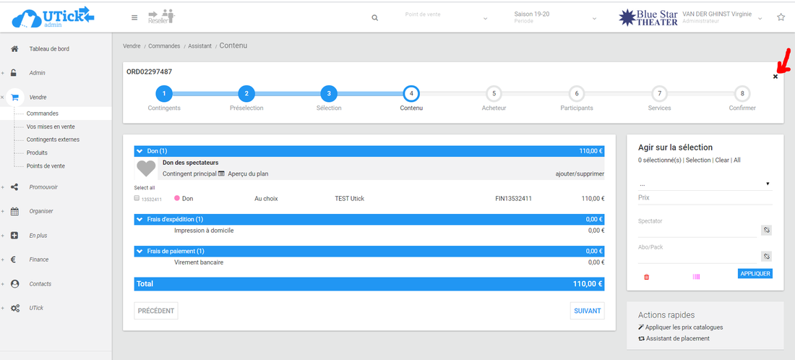Click Select all above the ticket list
The height and width of the screenshot is (360, 795).
(x=145, y=187)
